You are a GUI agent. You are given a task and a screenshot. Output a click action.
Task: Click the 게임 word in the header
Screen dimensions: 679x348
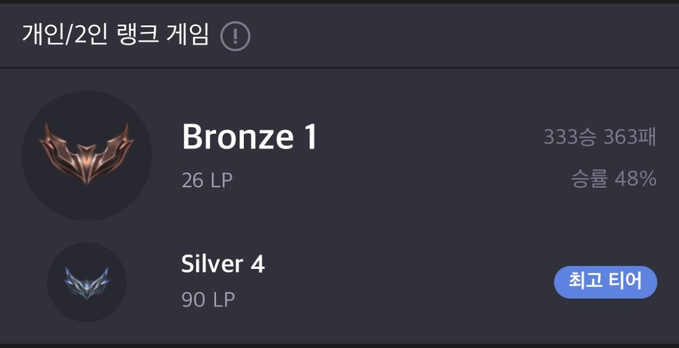tap(188, 35)
